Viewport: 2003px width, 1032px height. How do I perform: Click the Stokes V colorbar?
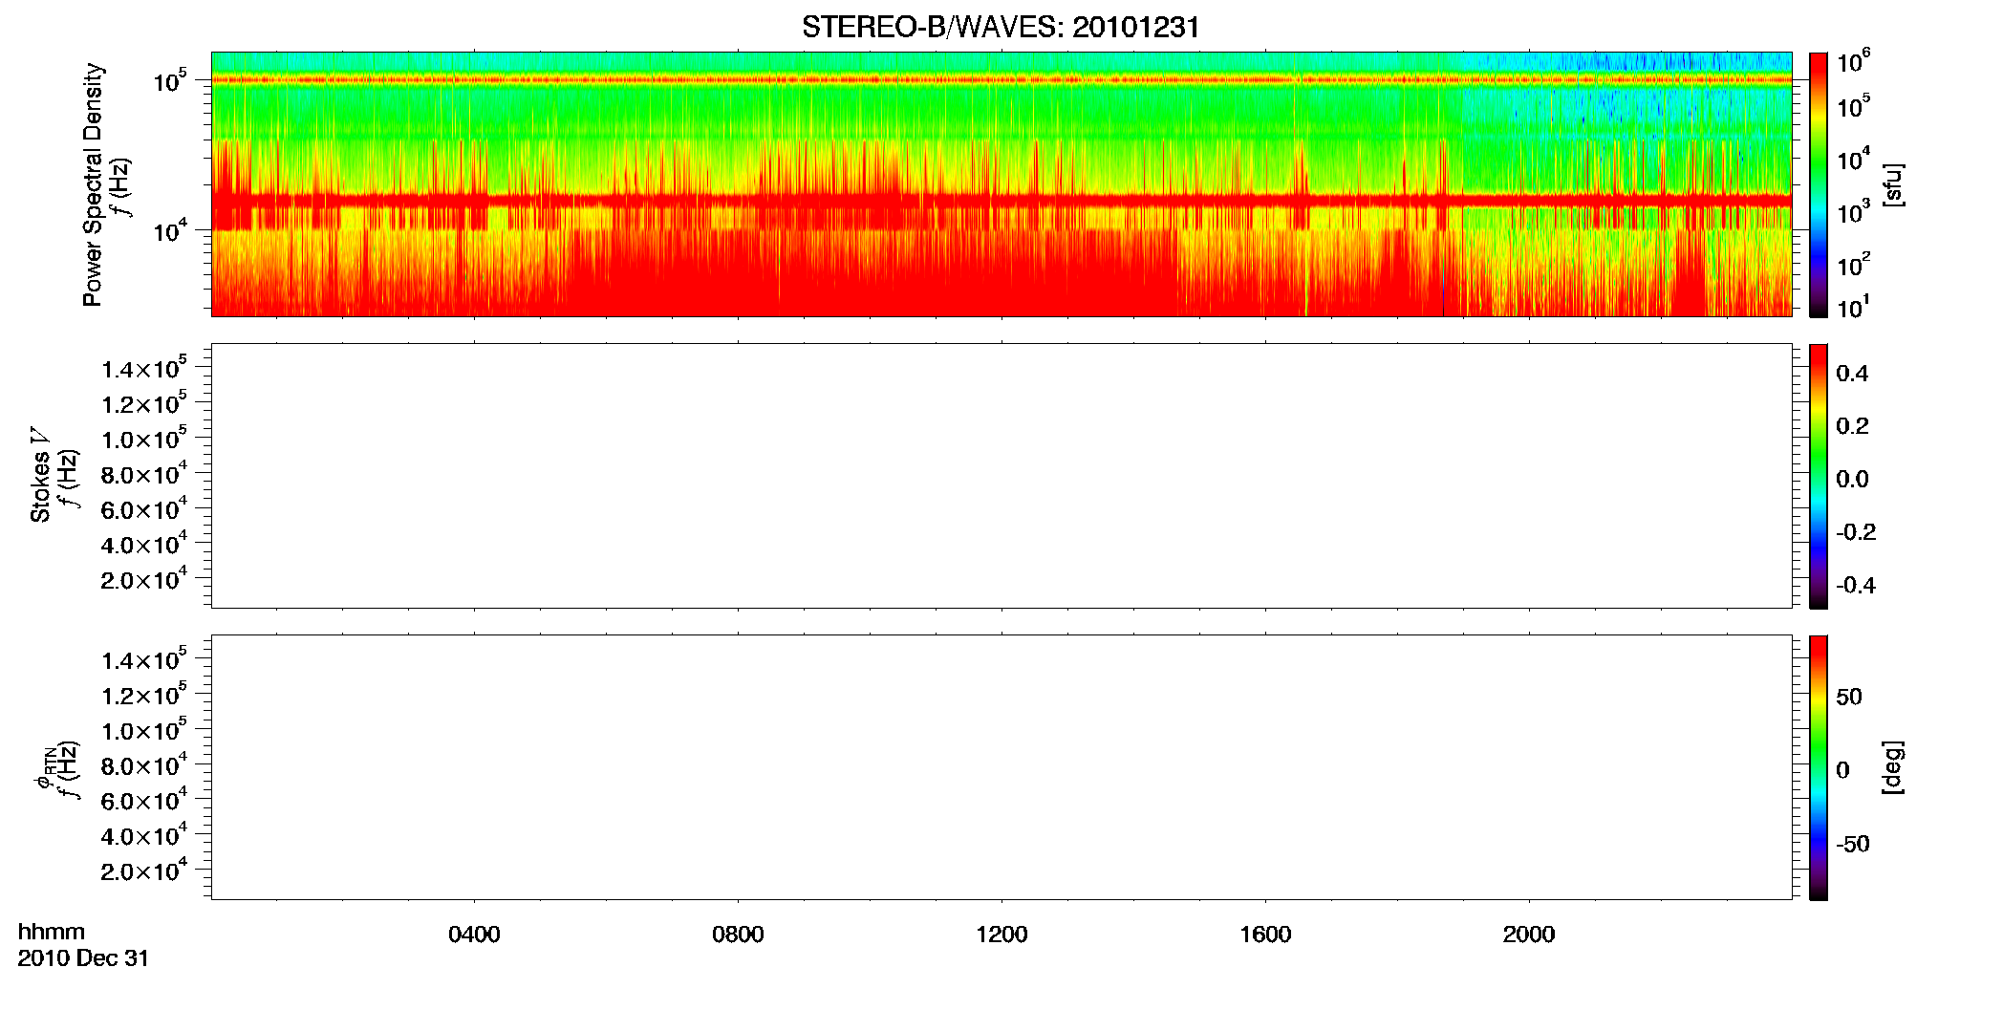coord(1818,476)
